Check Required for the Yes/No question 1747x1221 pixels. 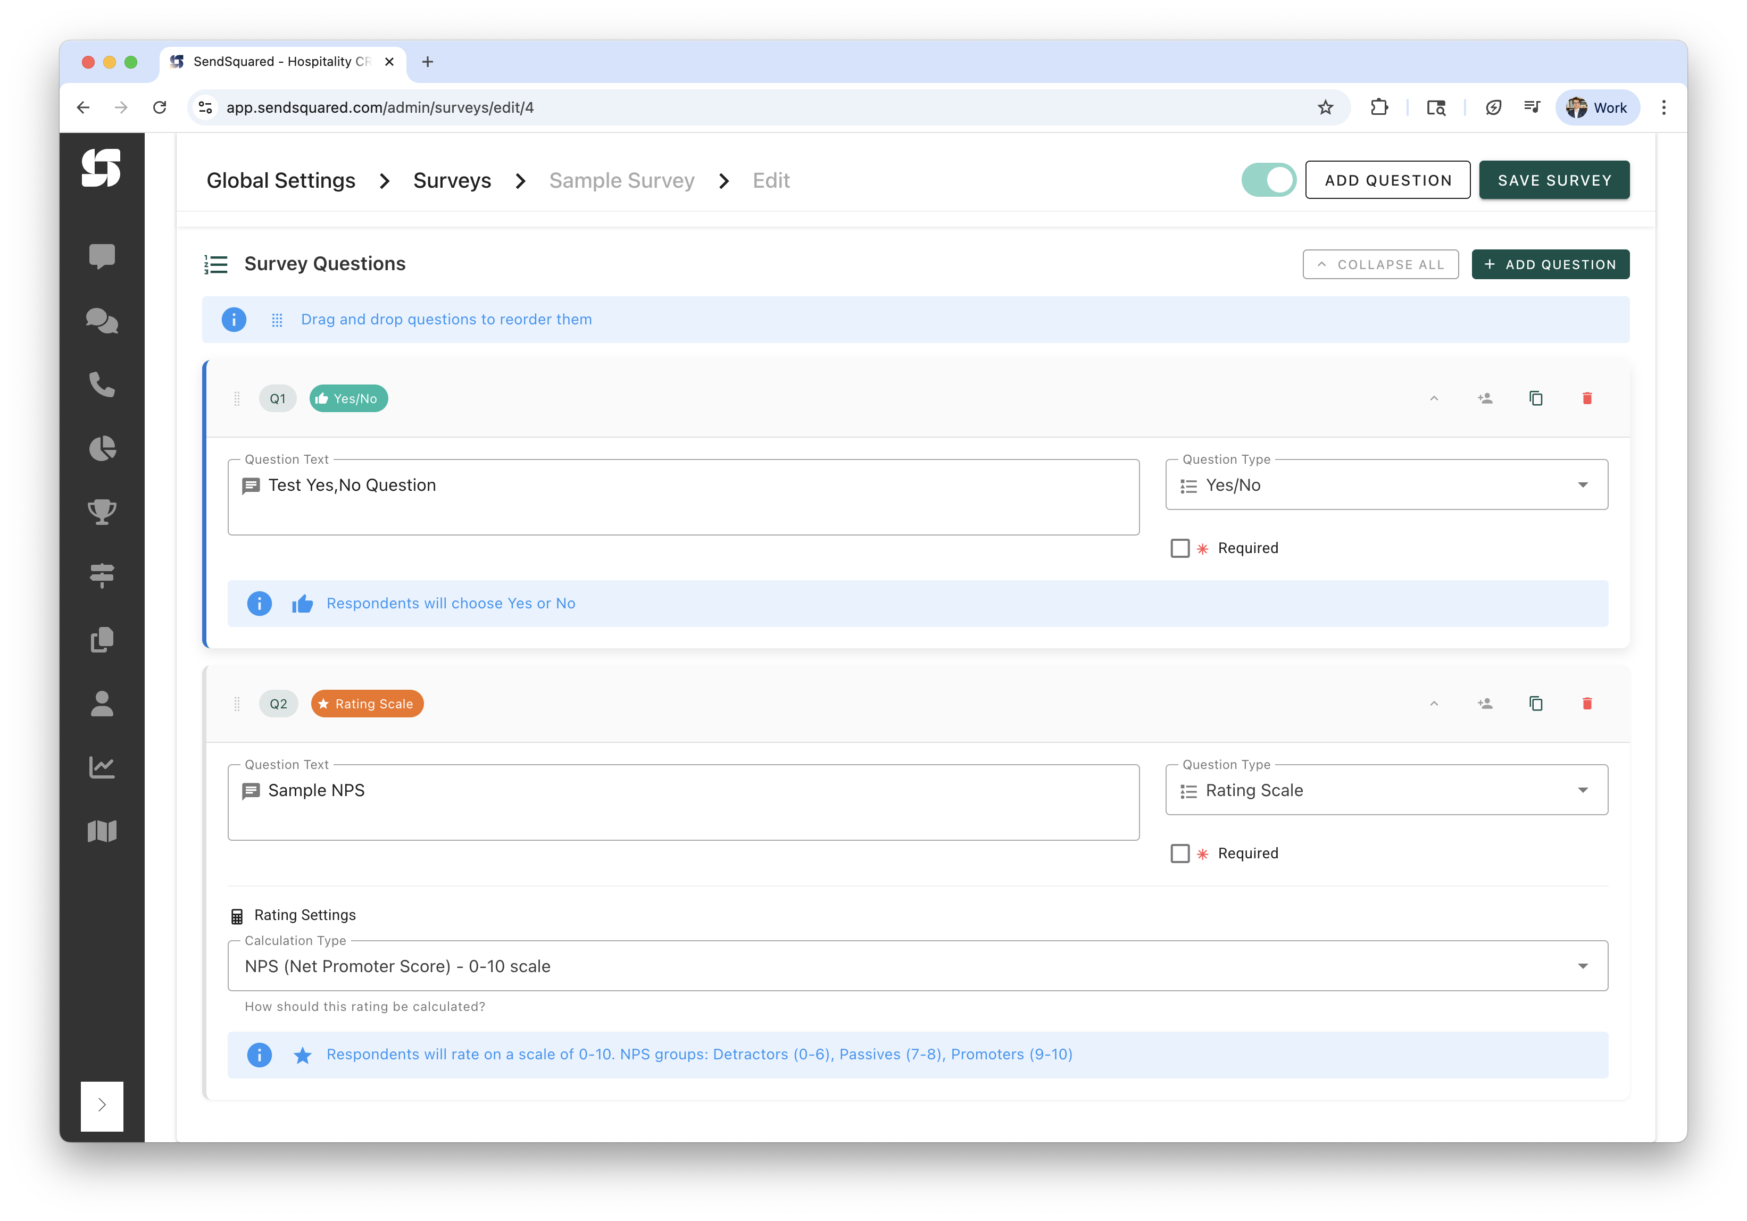point(1179,548)
